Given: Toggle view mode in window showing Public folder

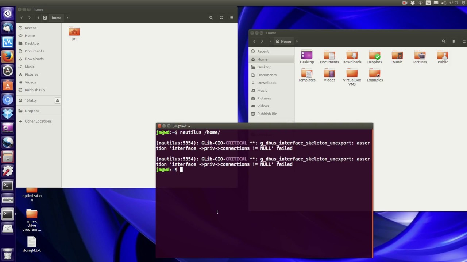Looking at the screenshot, I should (454, 41).
